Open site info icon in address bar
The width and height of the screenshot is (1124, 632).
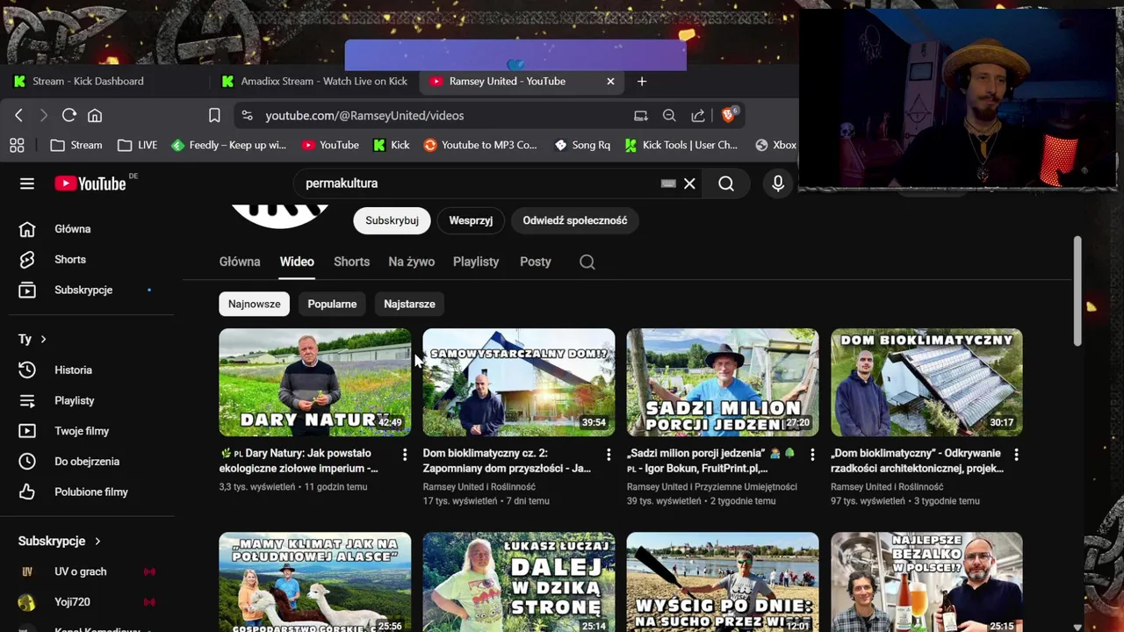[247, 115]
